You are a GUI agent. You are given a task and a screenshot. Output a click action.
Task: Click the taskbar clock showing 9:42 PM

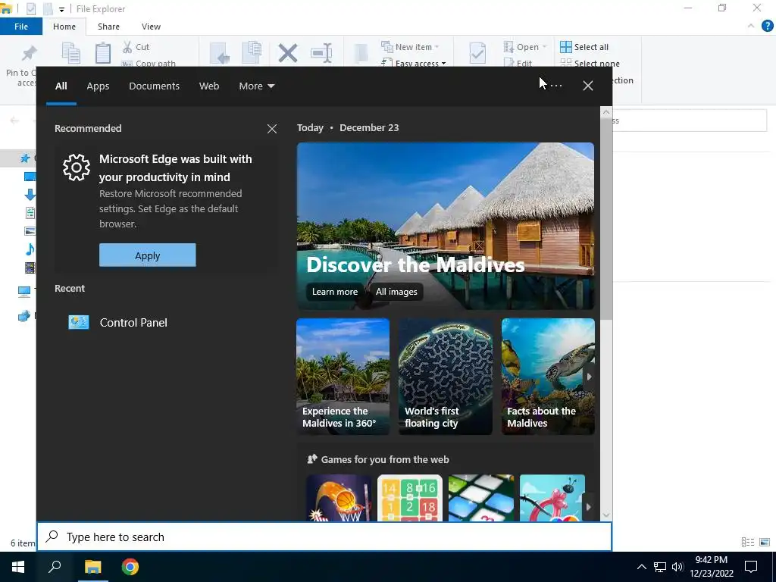point(711,567)
